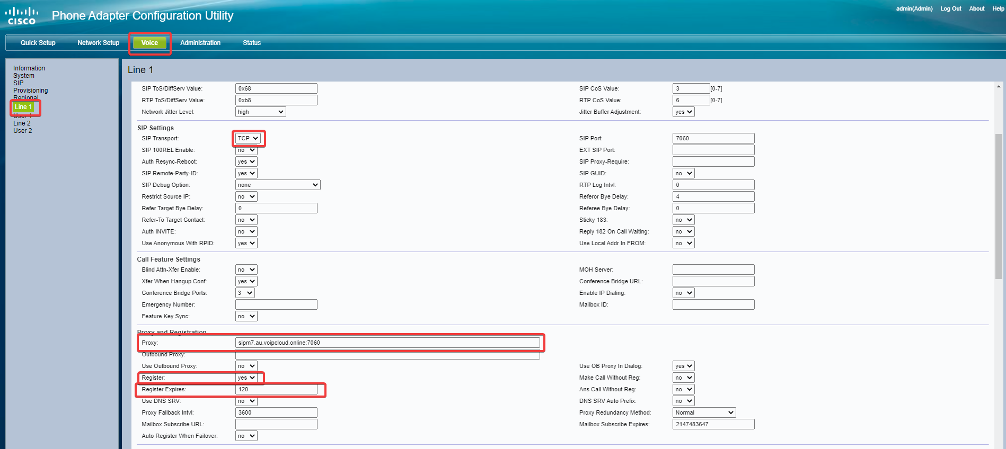Image resolution: width=1006 pixels, height=449 pixels.
Task: Select Line 2 in the sidebar
Action: click(x=22, y=123)
